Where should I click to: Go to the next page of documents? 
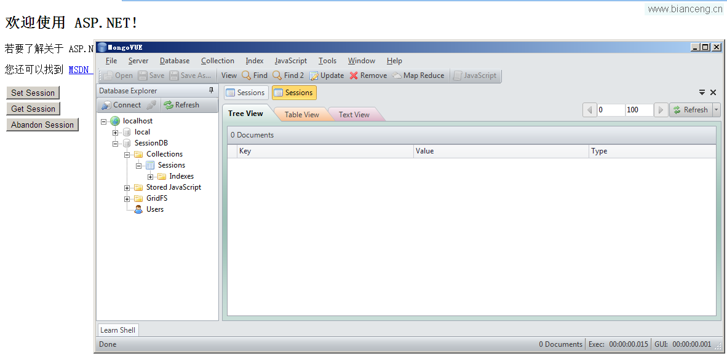point(661,110)
